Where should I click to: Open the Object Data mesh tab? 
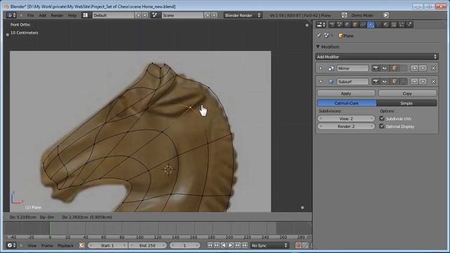pos(378,25)
